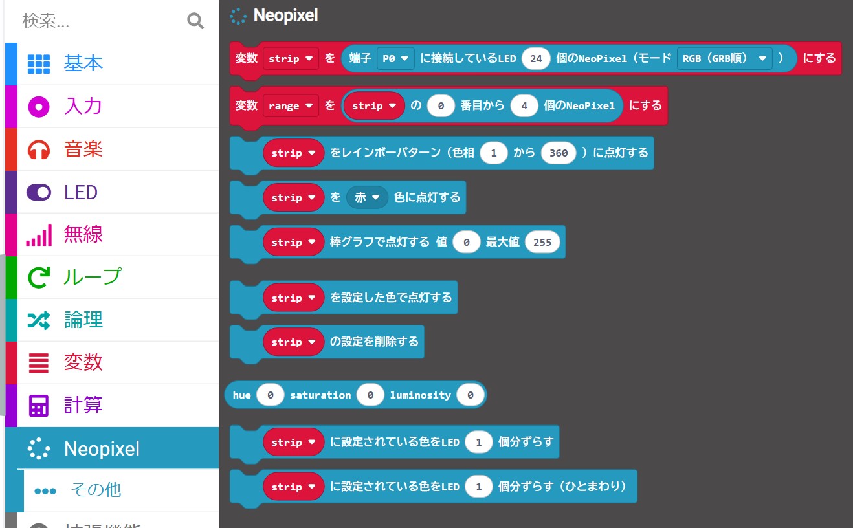Image resolution: width=853 pixels, height=528 pixels.
Task: Click the LED count field showing 24
Action: (x=536, y=58)
